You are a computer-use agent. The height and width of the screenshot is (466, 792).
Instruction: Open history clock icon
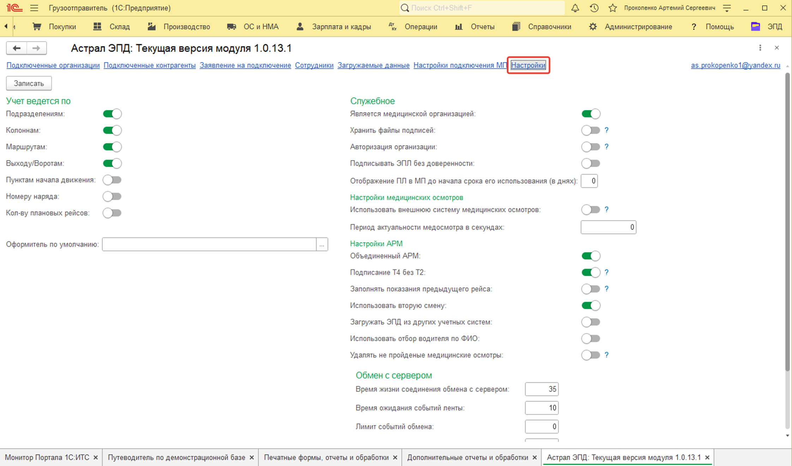point(594,8)
